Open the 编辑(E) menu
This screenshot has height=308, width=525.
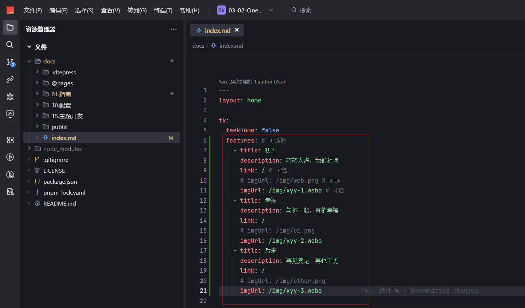pyautogui.click(x=58, y=10)
